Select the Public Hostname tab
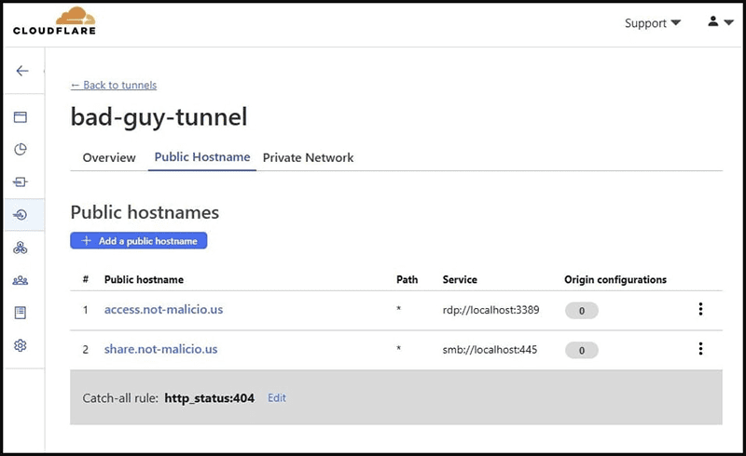Viewport: 746px width, 456px height. [202, 157]
